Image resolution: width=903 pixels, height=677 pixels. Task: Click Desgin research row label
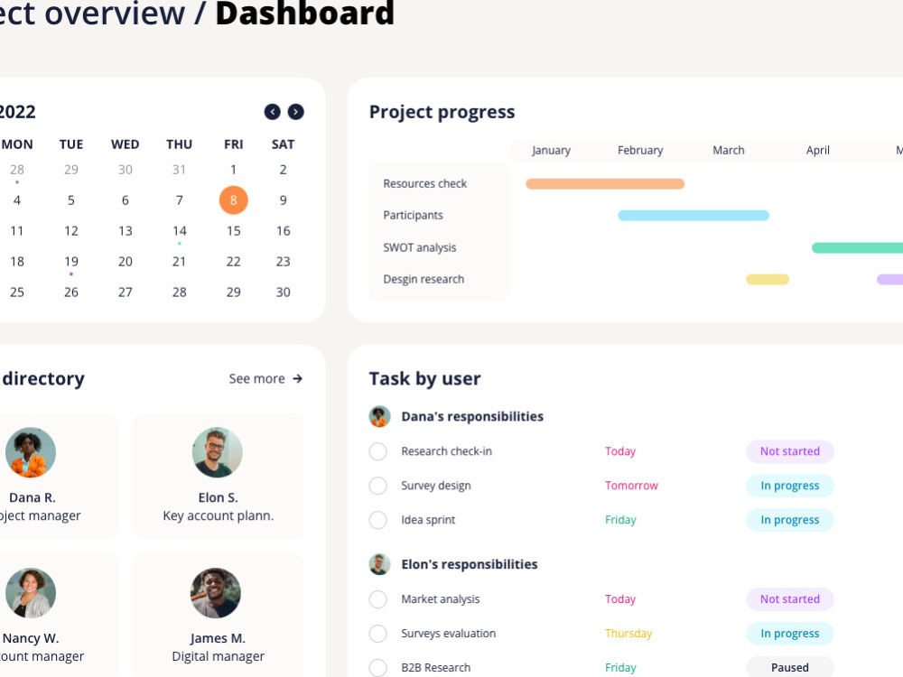[x=424, y=279]
